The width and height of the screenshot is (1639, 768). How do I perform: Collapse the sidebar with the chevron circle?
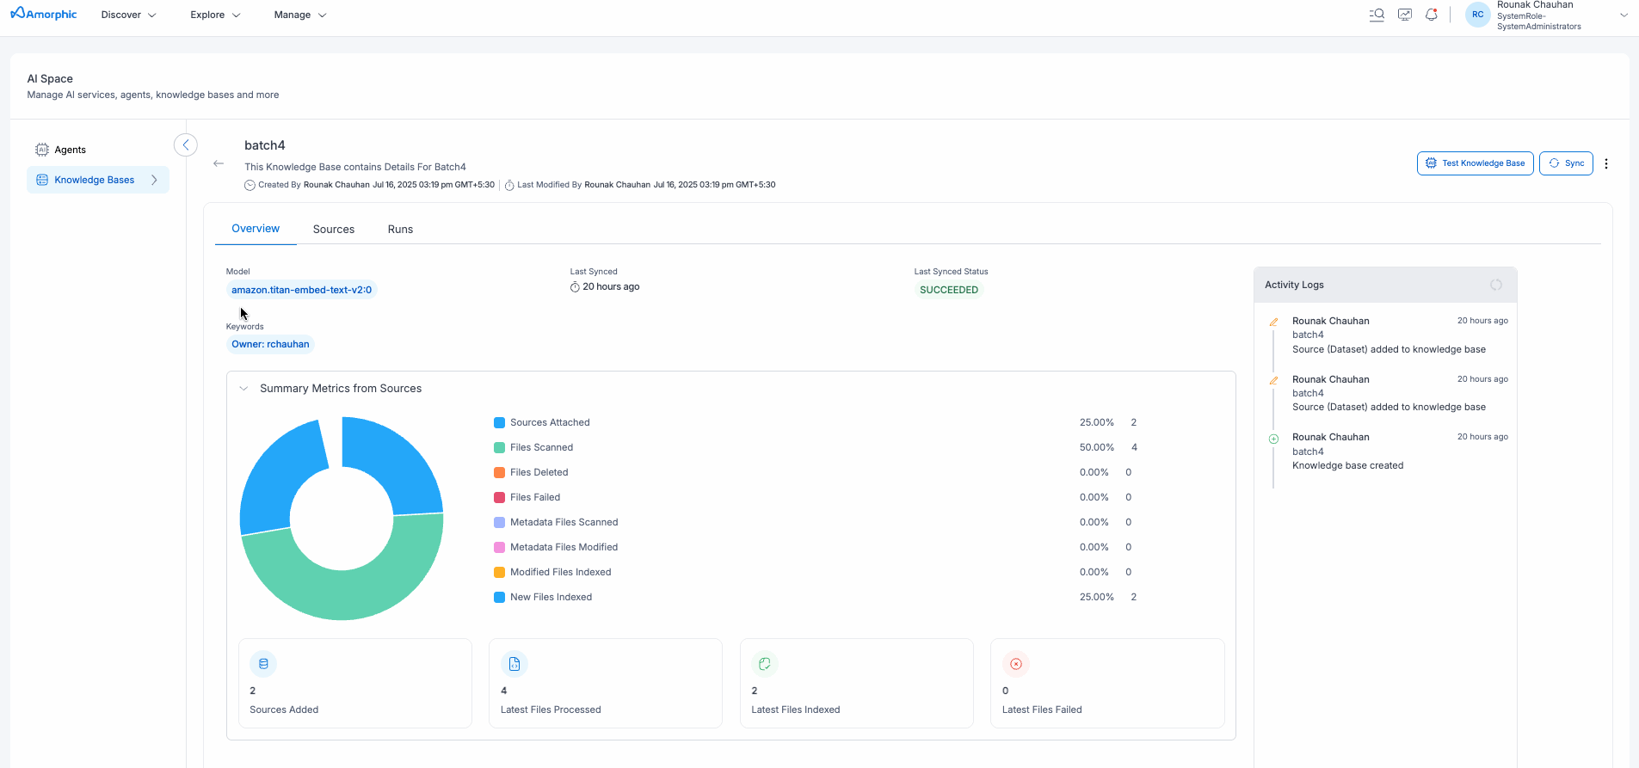tap(186, 145)
